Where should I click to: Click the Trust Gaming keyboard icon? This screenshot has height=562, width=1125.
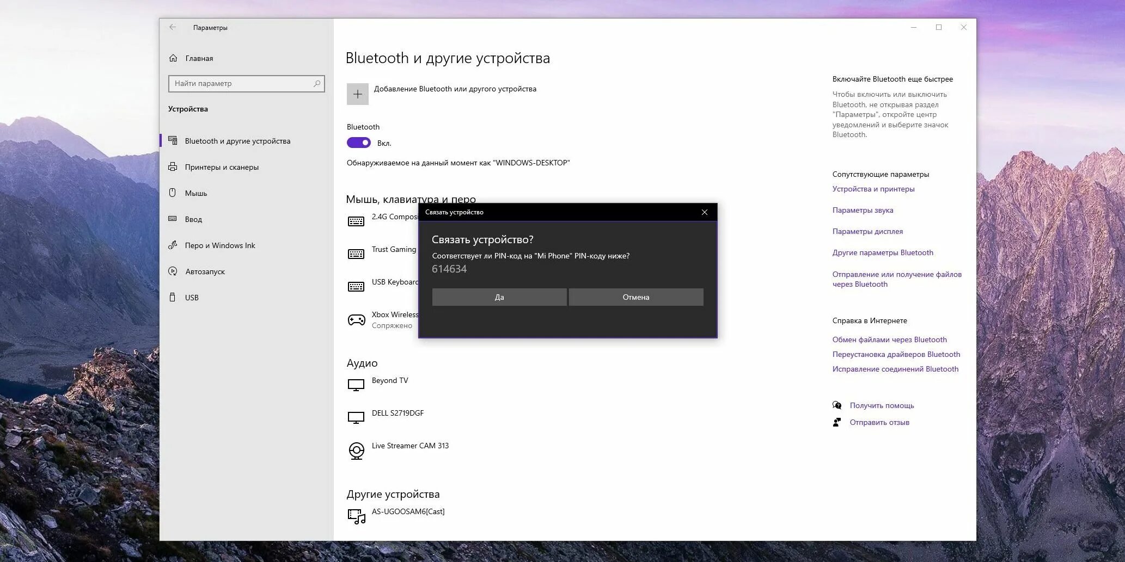point(356,254)
